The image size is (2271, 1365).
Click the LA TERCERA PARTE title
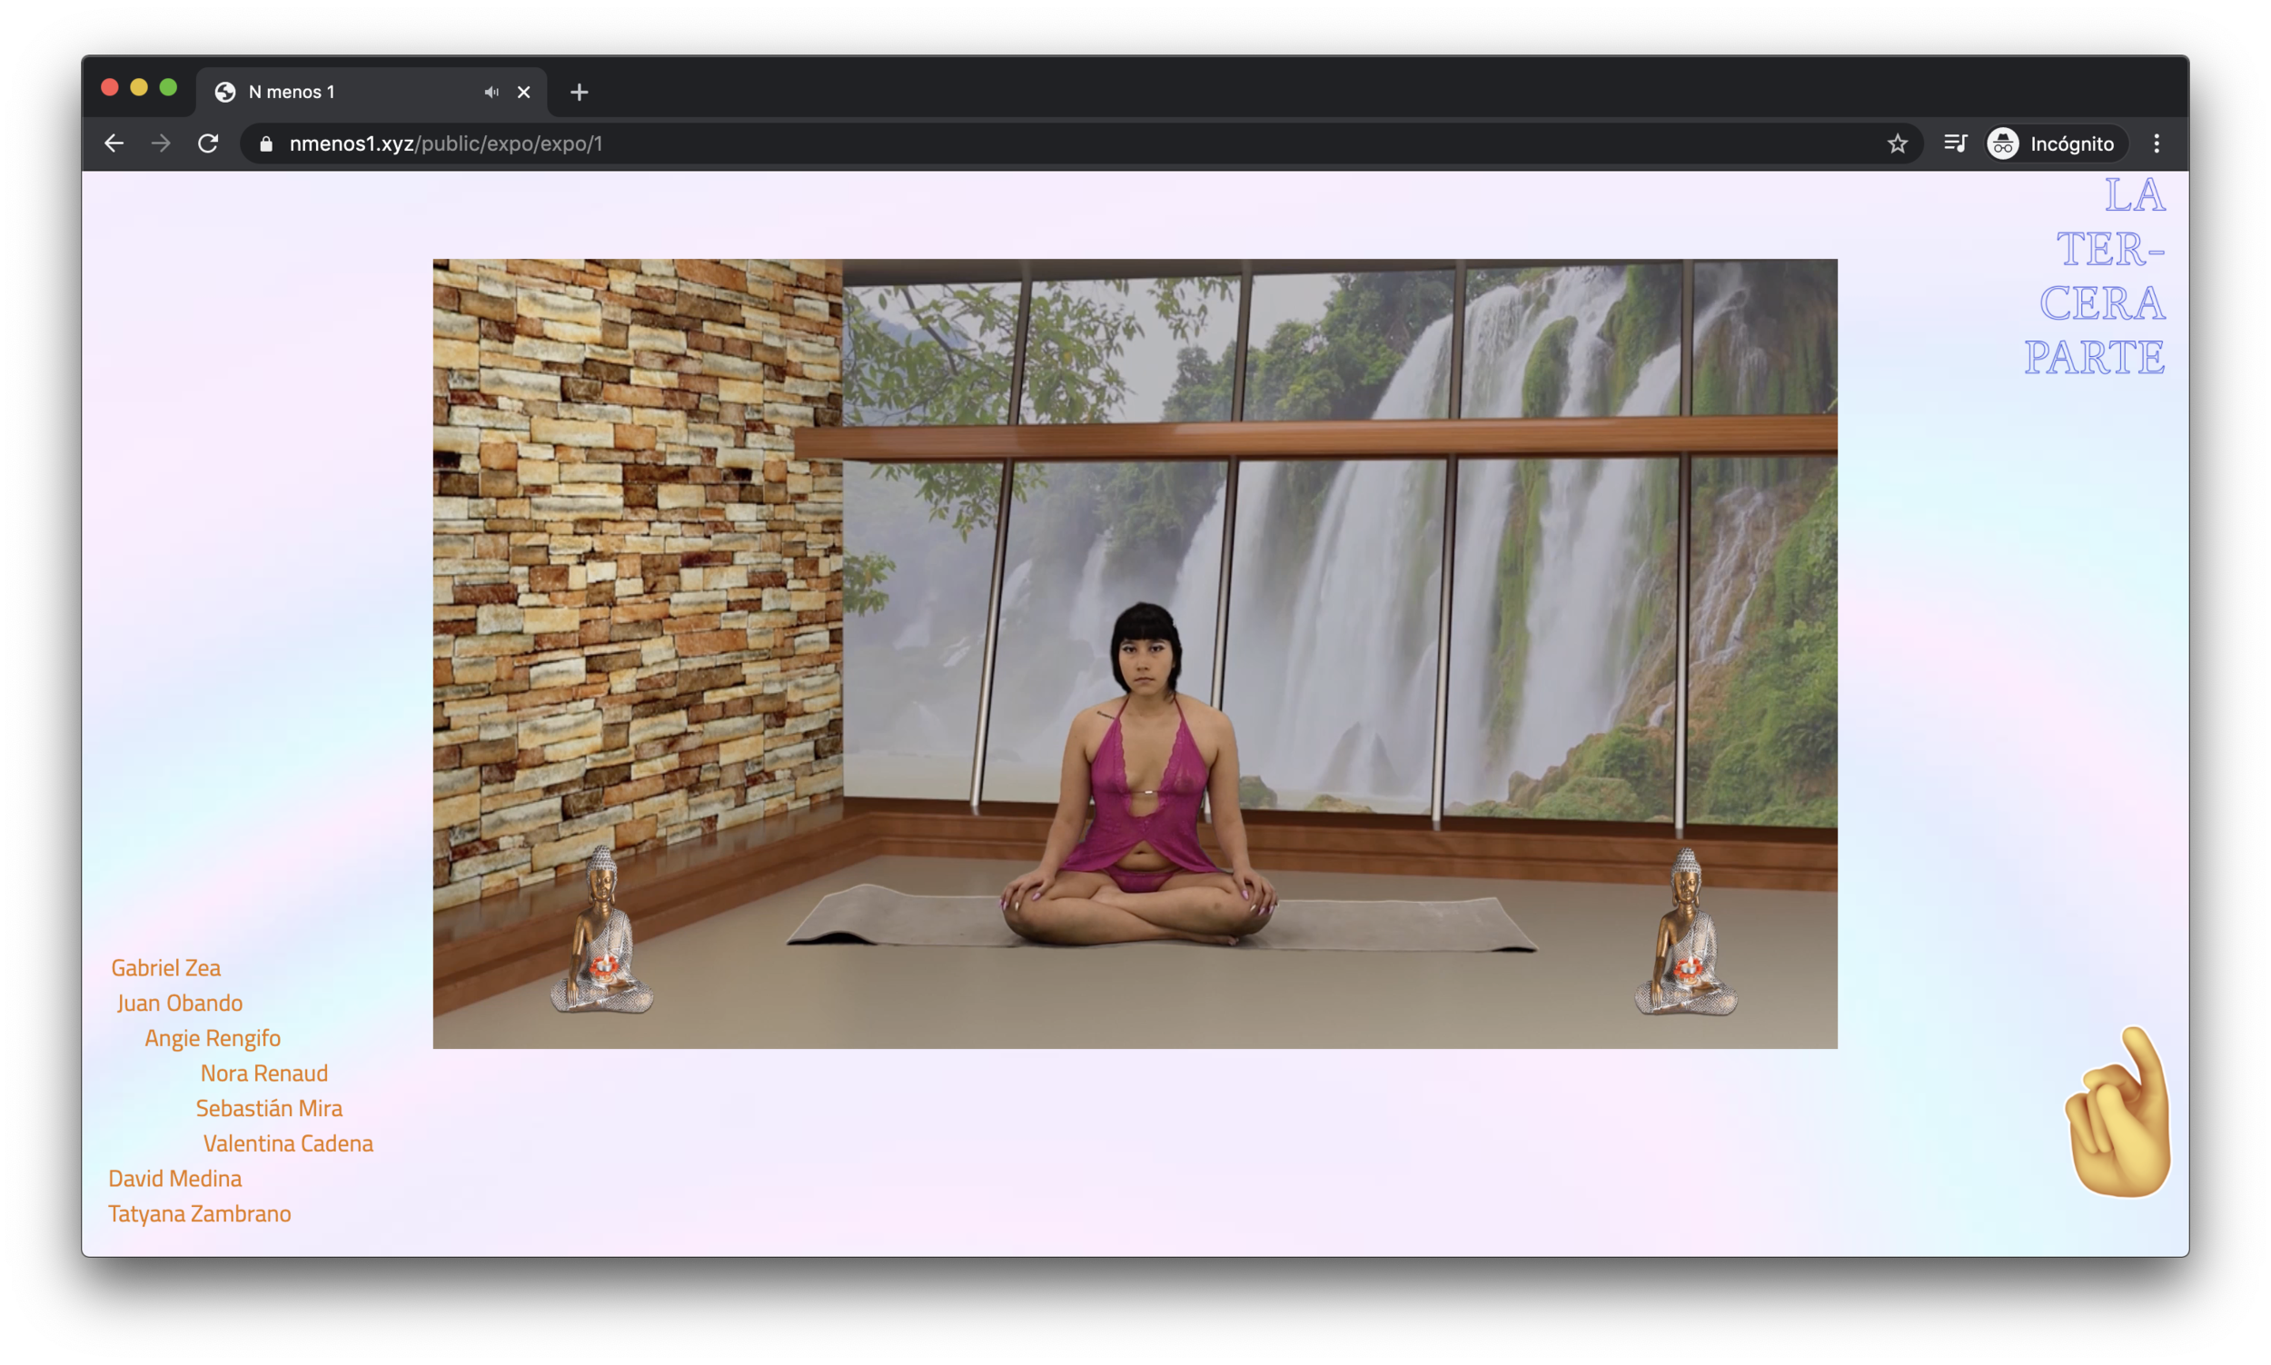point(2095,276)
